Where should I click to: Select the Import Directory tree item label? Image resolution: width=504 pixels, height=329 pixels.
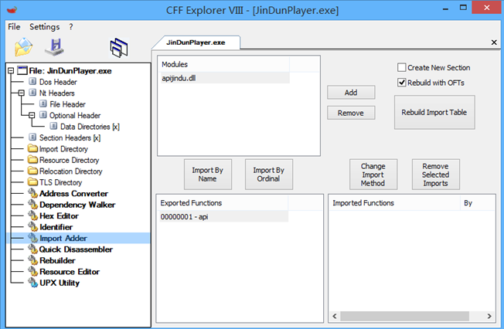63,149
